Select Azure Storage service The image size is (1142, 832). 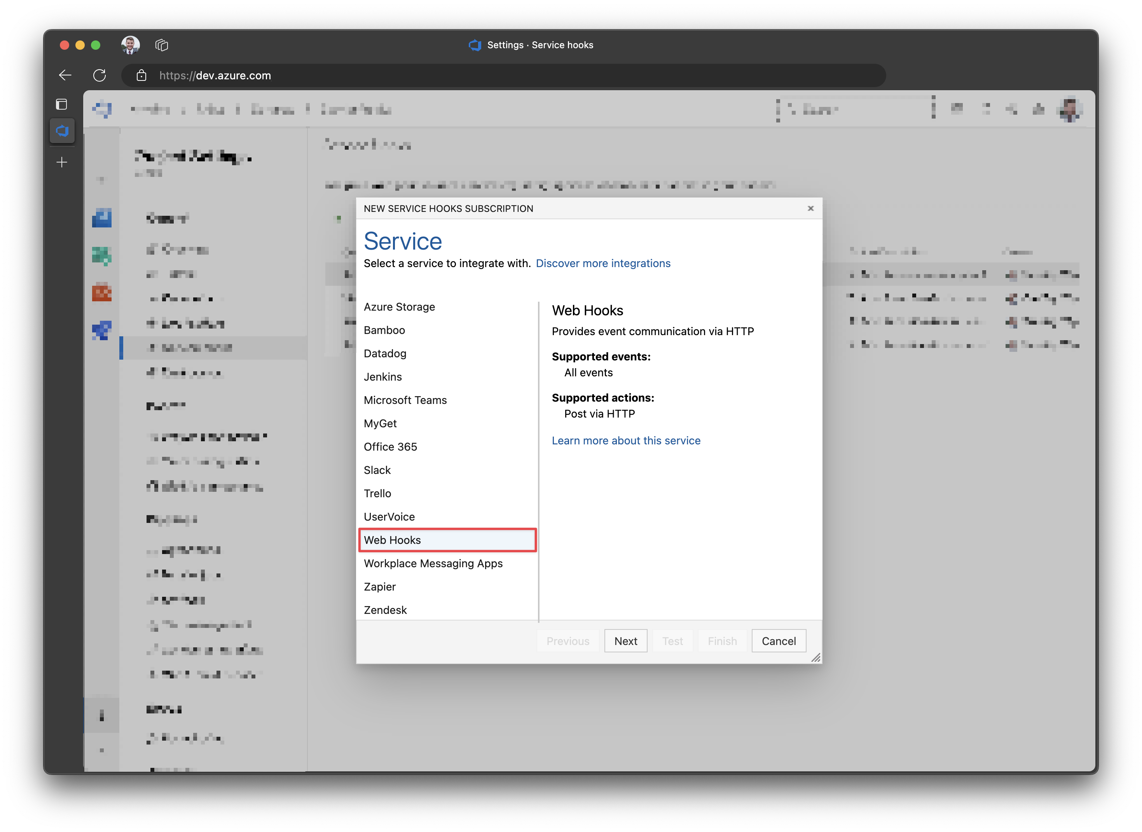tap(447, 307)
